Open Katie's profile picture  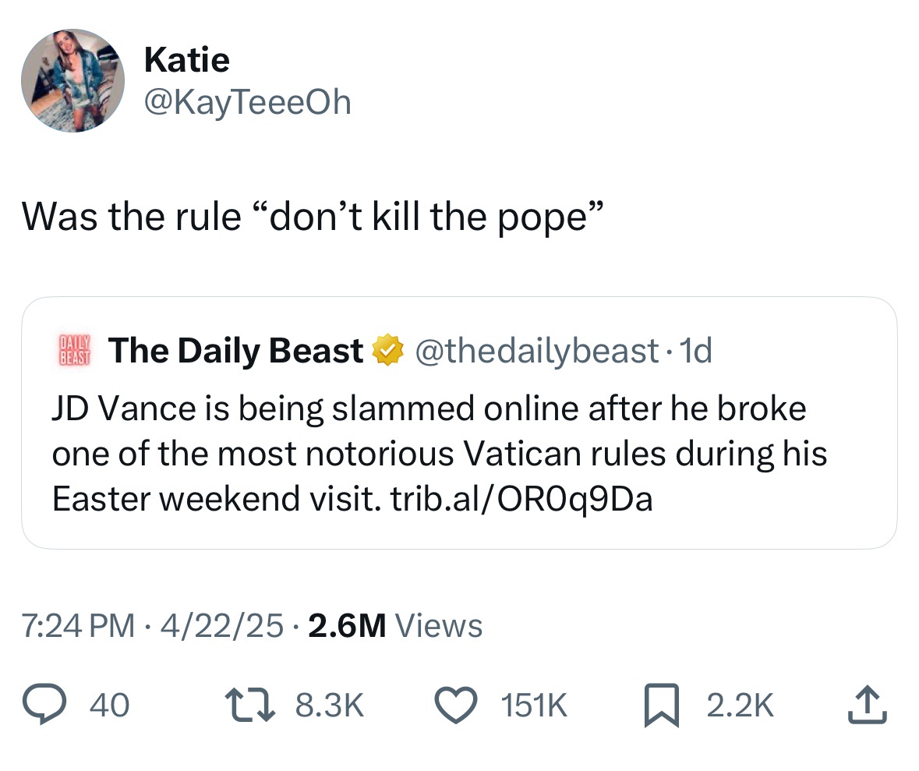[72, 81]
